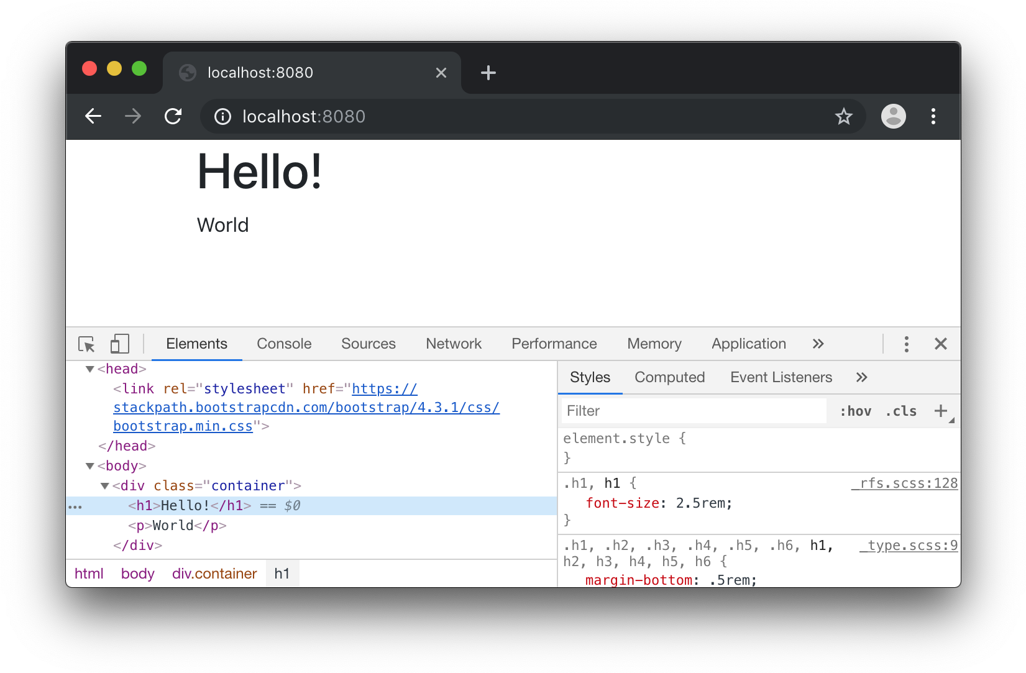Viewport: 1026px width, 673px height.
Task: Switch to the Console tab
Action: tap(284, 344)
